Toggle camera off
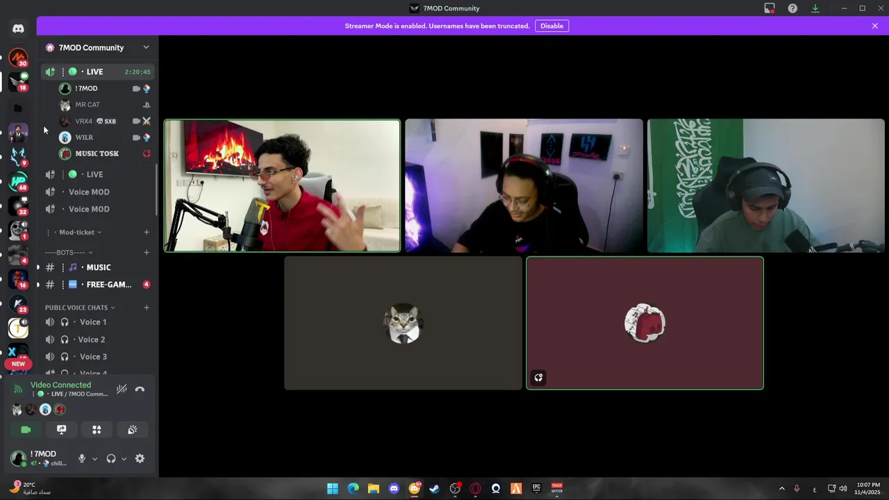 click(26, 430)
